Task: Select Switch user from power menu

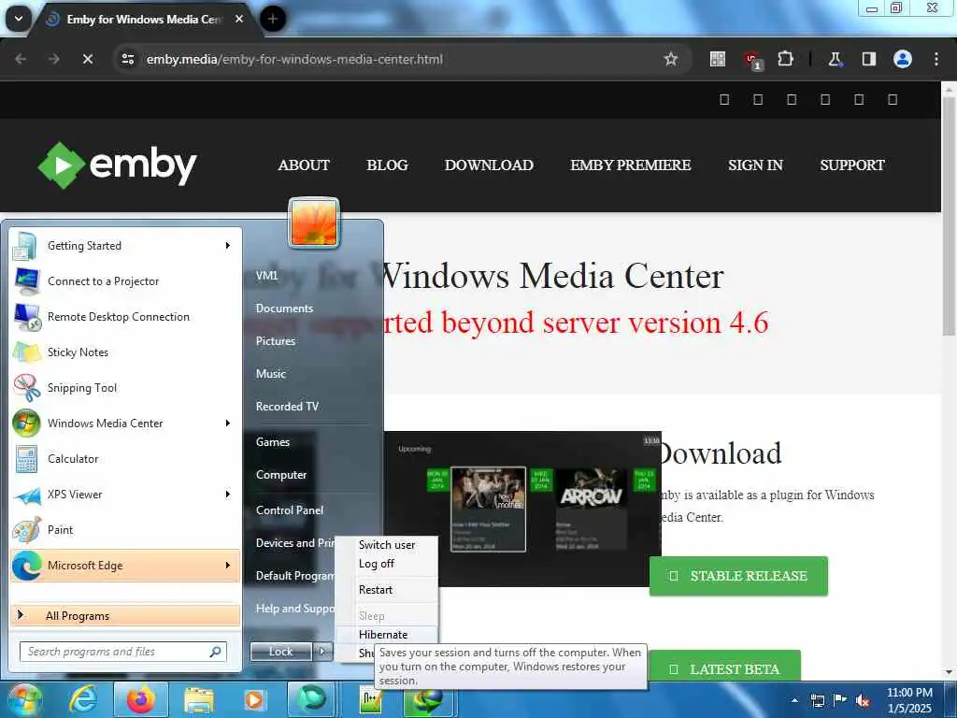Action: click(386, 545)
